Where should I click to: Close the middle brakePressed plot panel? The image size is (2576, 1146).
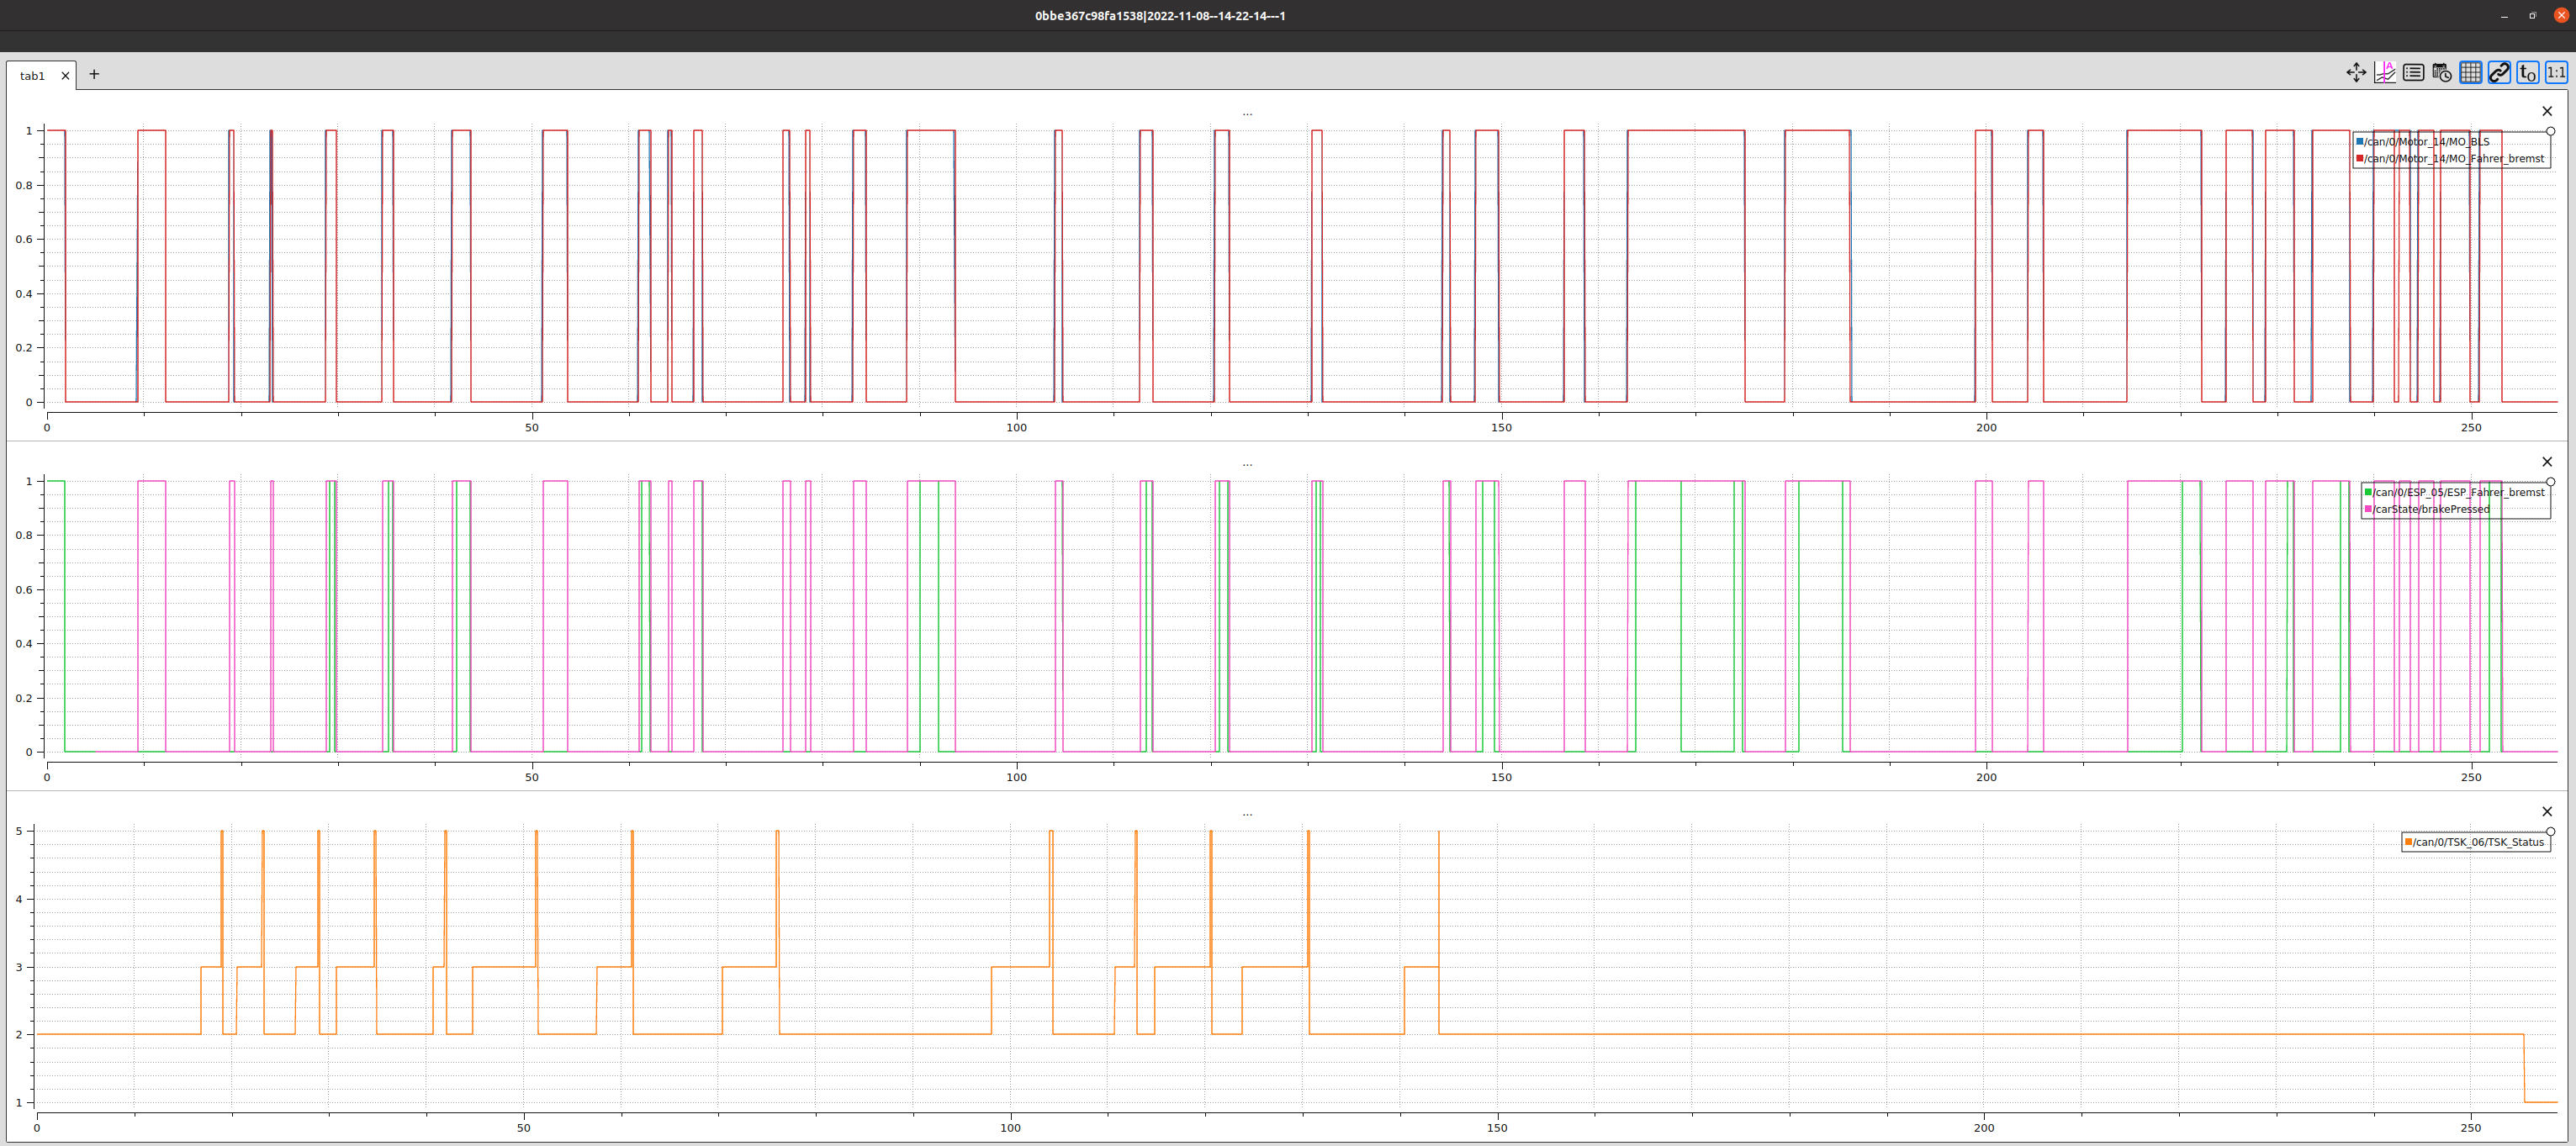coord(2547,462)
